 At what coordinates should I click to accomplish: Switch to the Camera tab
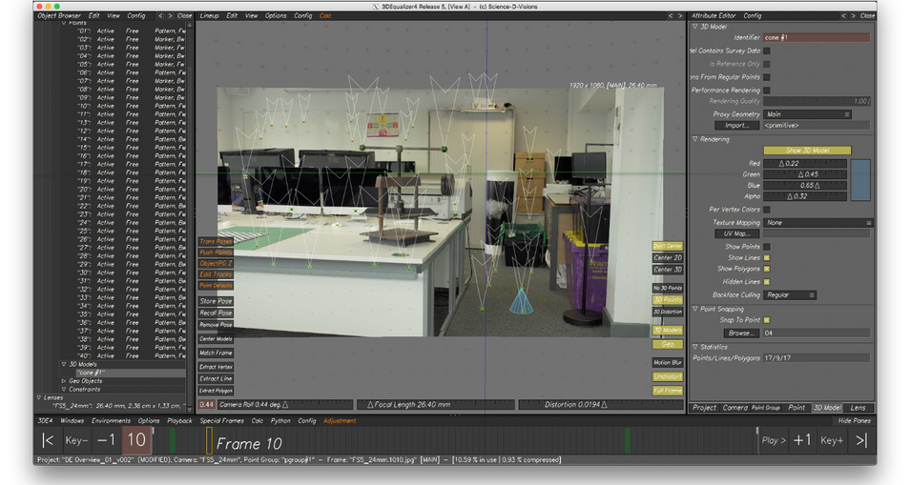[734, 408]
